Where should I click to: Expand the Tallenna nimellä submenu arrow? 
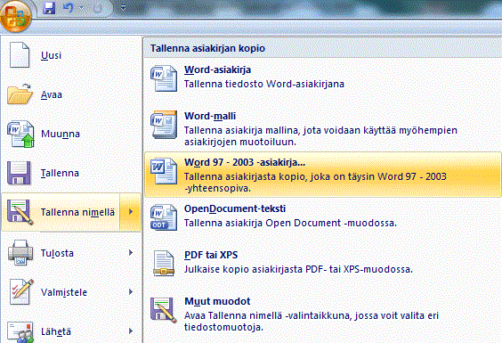[x=130, y=212]
